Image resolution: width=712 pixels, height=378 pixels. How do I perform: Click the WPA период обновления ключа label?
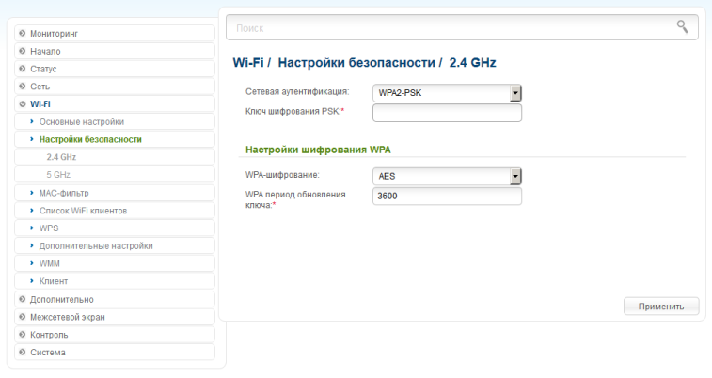pyautogui.click(x=295, y=199)
